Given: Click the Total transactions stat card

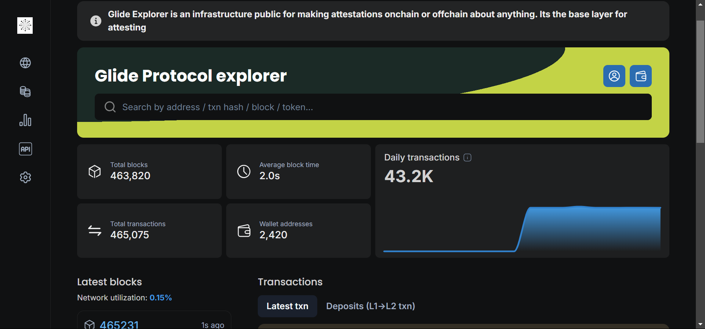Looking at the screenshot, I should 149,231.
